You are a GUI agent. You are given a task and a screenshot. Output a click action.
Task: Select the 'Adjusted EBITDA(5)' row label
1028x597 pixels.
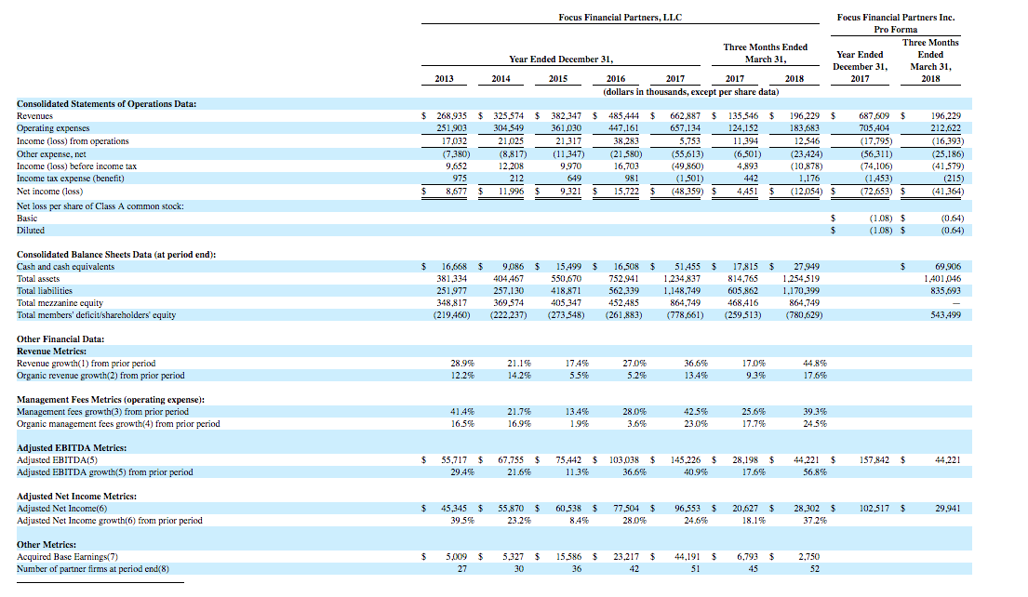click(57, 460)
